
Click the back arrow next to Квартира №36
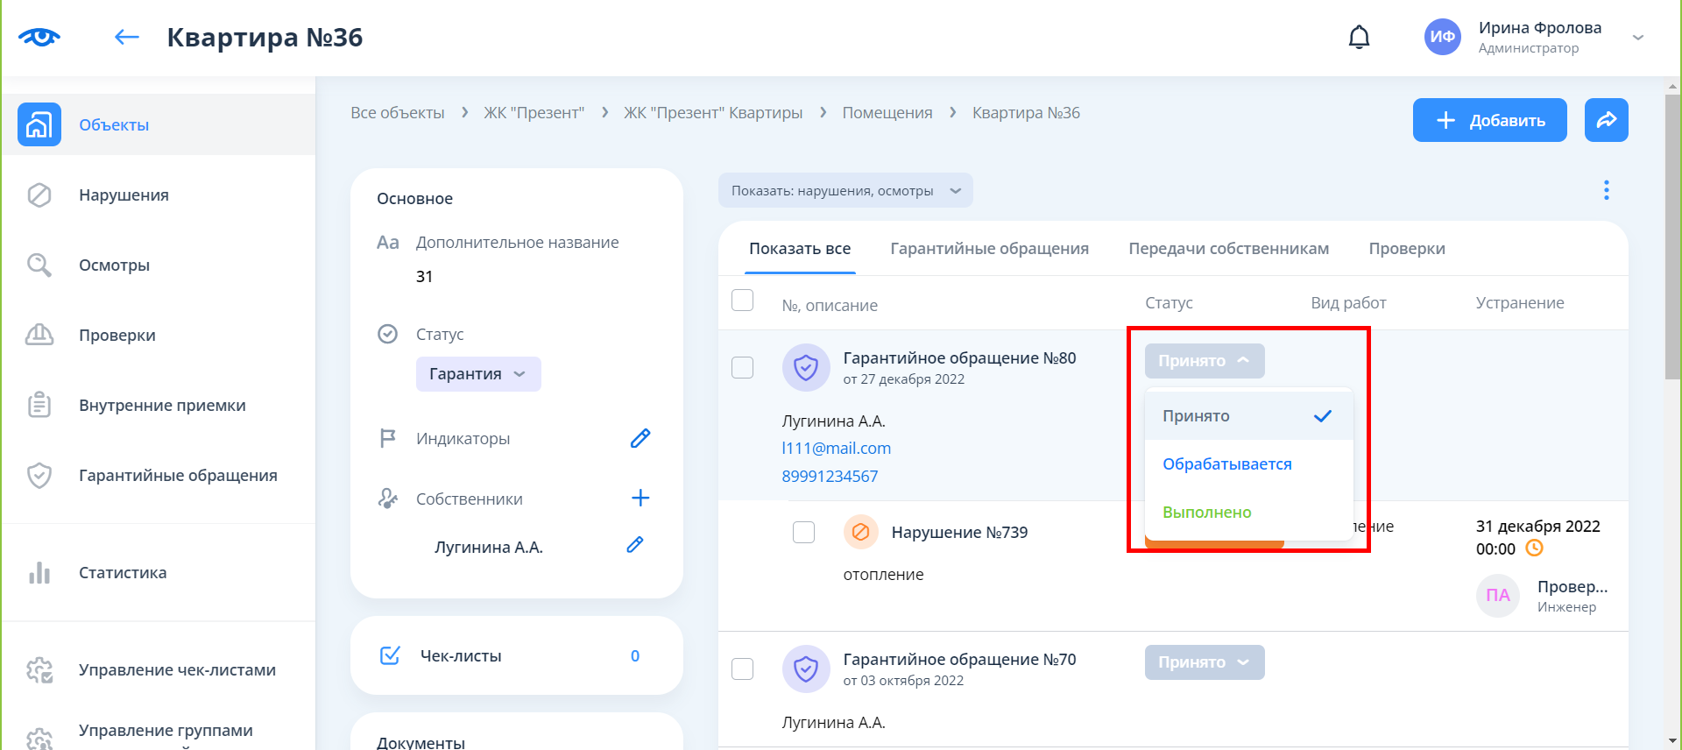[x=127, y=37]
